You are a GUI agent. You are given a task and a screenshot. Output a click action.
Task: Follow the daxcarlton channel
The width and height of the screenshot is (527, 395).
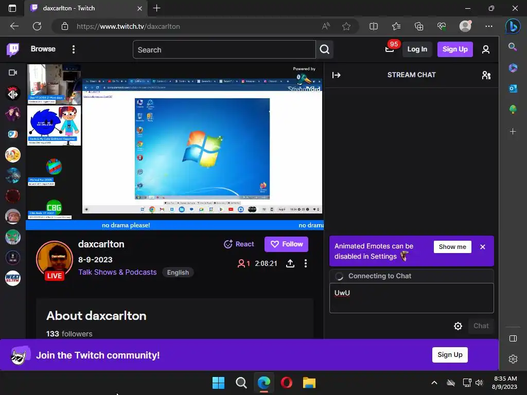[286, 244]
